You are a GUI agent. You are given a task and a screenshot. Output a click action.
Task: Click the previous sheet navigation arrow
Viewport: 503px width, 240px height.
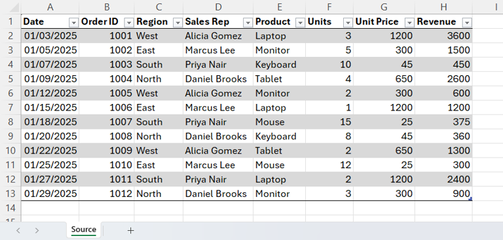(18, 230)
